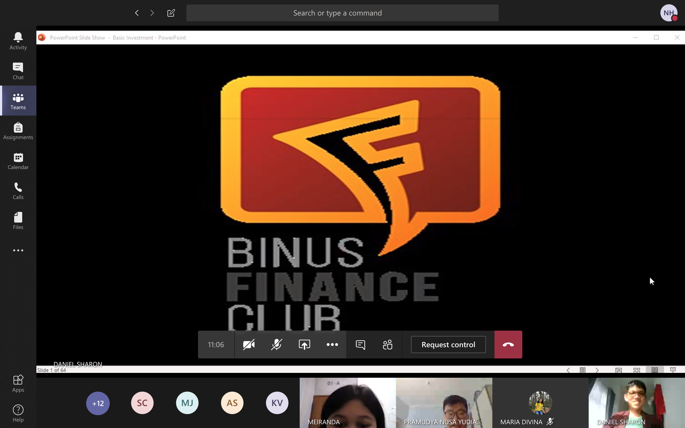Image resolution: width=685 pixels, height=428 pixels.
Task: Open the Chat section
Action: (18, 71)
